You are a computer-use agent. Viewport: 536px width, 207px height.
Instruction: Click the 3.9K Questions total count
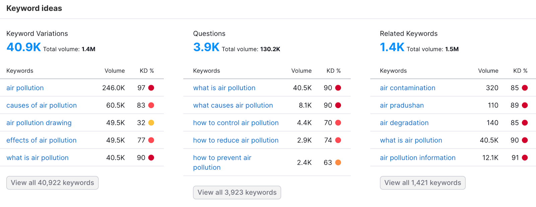(206, 47)
